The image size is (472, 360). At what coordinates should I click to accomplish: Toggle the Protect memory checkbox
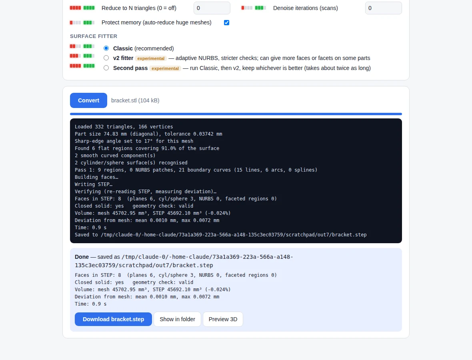tap(227, 22)
